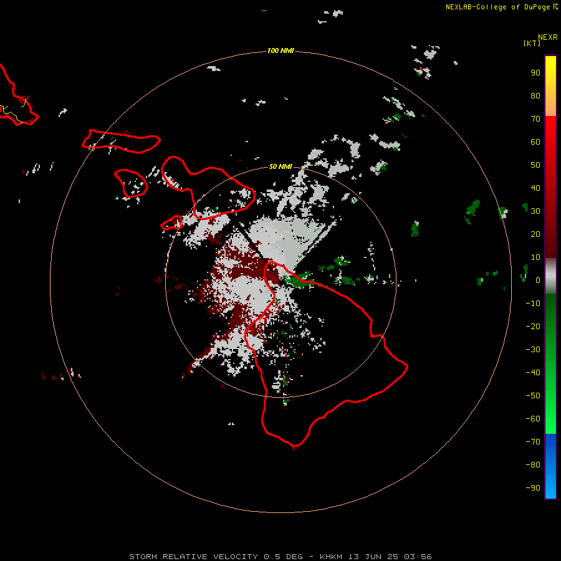561x561 pixels.
Task: Click the -60 value on velocity scale
Action: 533,419
